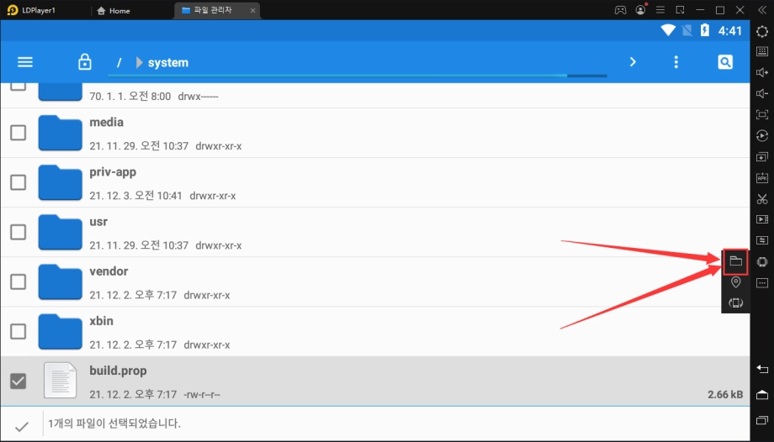
Task: Open the file manager search
Action: click(725, 62)
